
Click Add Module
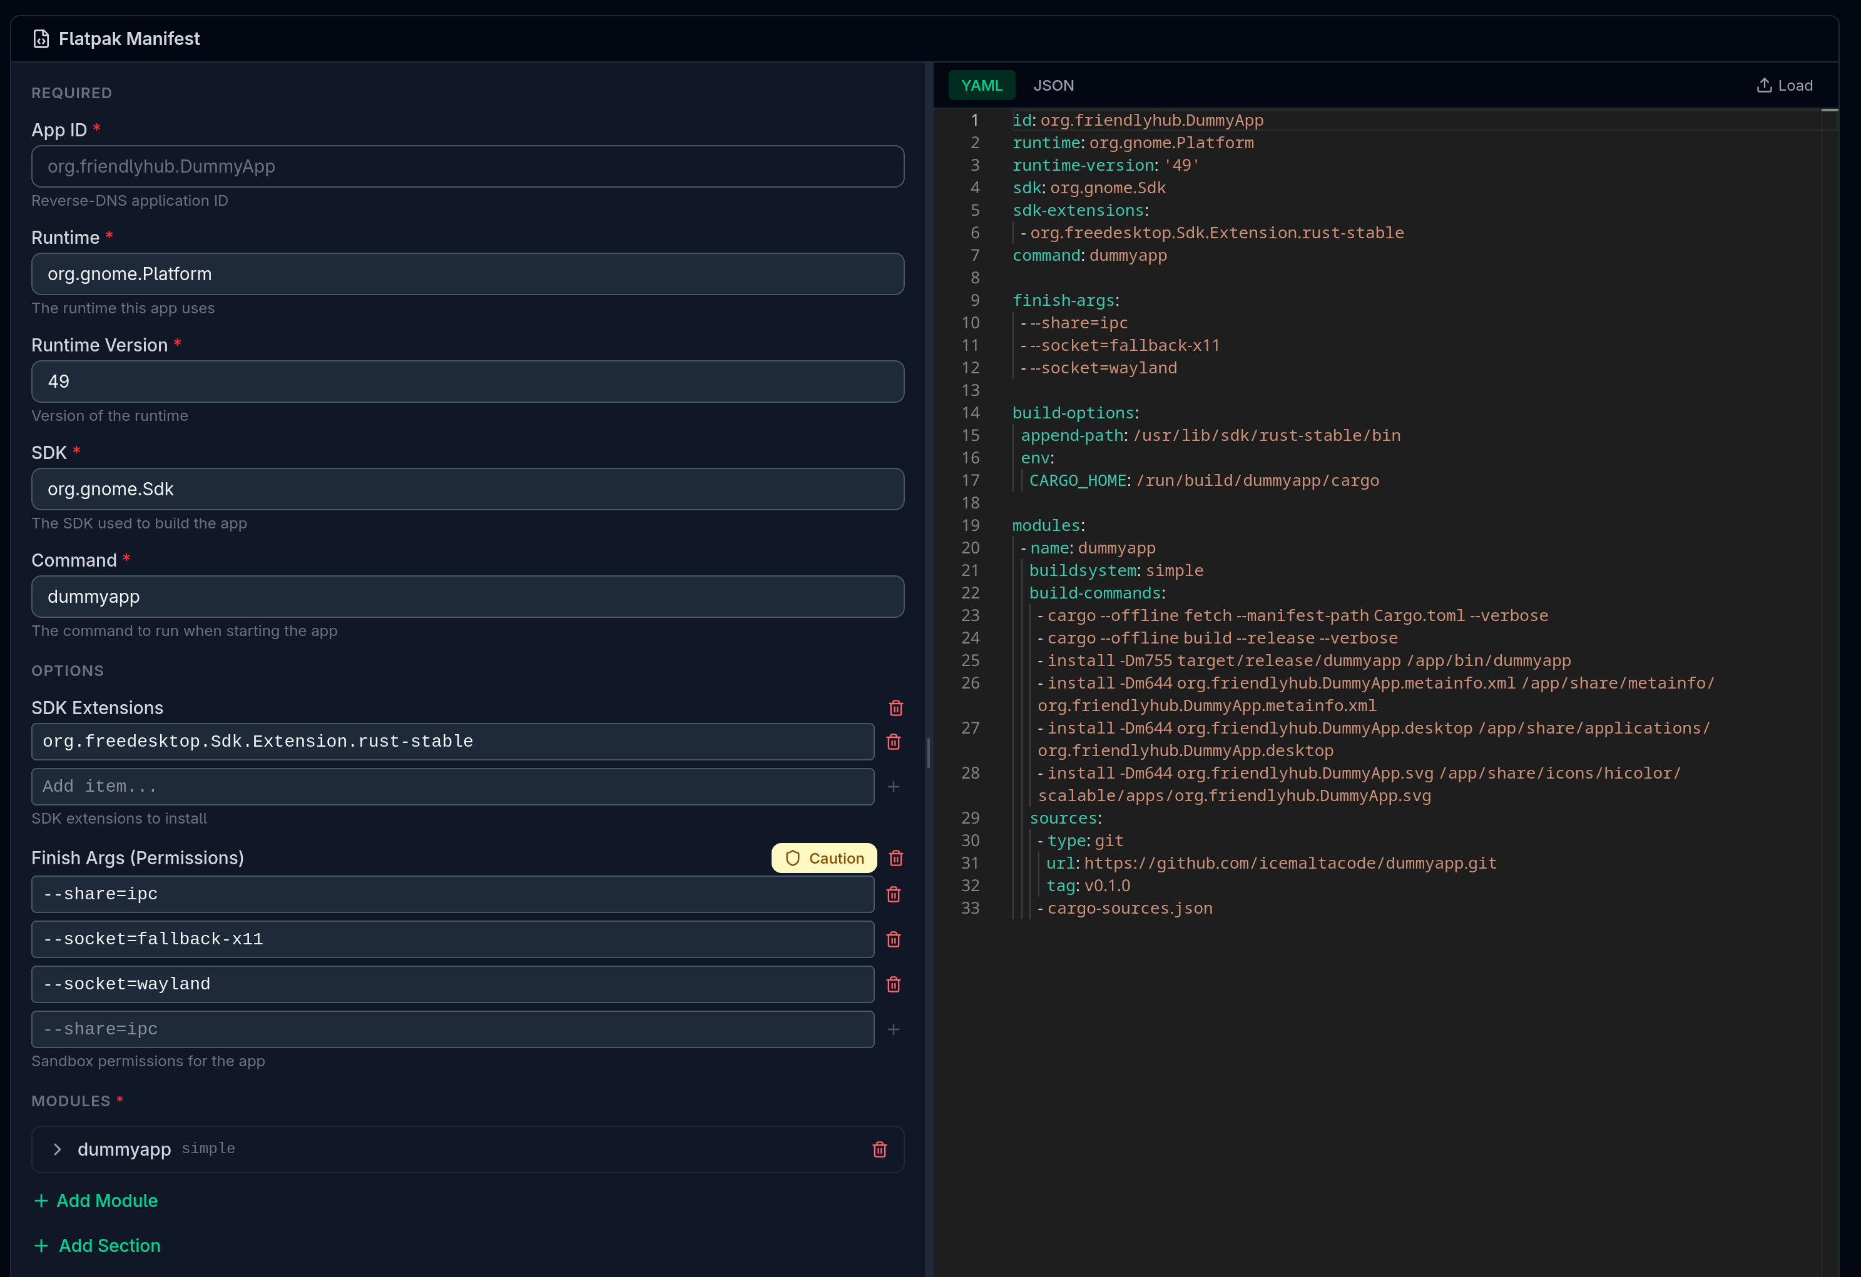pos(95,1200)
